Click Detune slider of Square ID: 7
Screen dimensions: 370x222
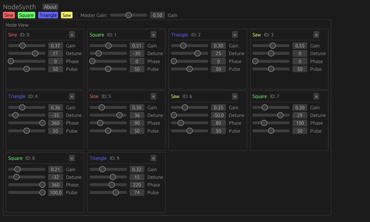click(271, 115)
